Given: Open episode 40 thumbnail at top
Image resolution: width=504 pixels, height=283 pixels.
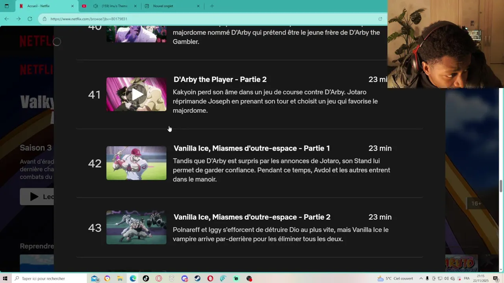Looking at the screenshot, I should (x=136, y=34).
